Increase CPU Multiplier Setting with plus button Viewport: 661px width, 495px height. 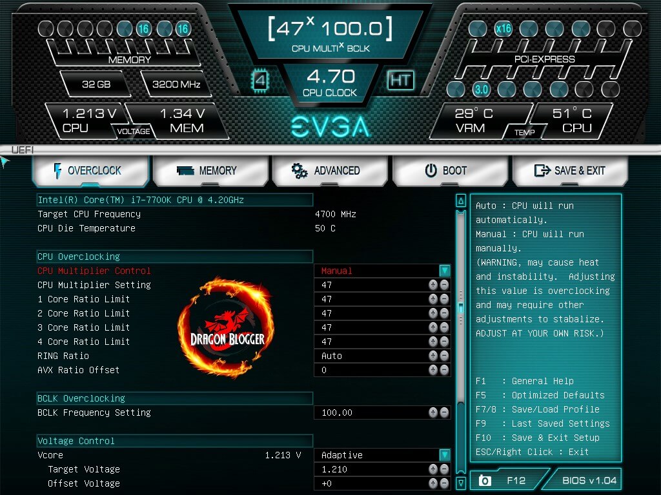tap(433, 285)
